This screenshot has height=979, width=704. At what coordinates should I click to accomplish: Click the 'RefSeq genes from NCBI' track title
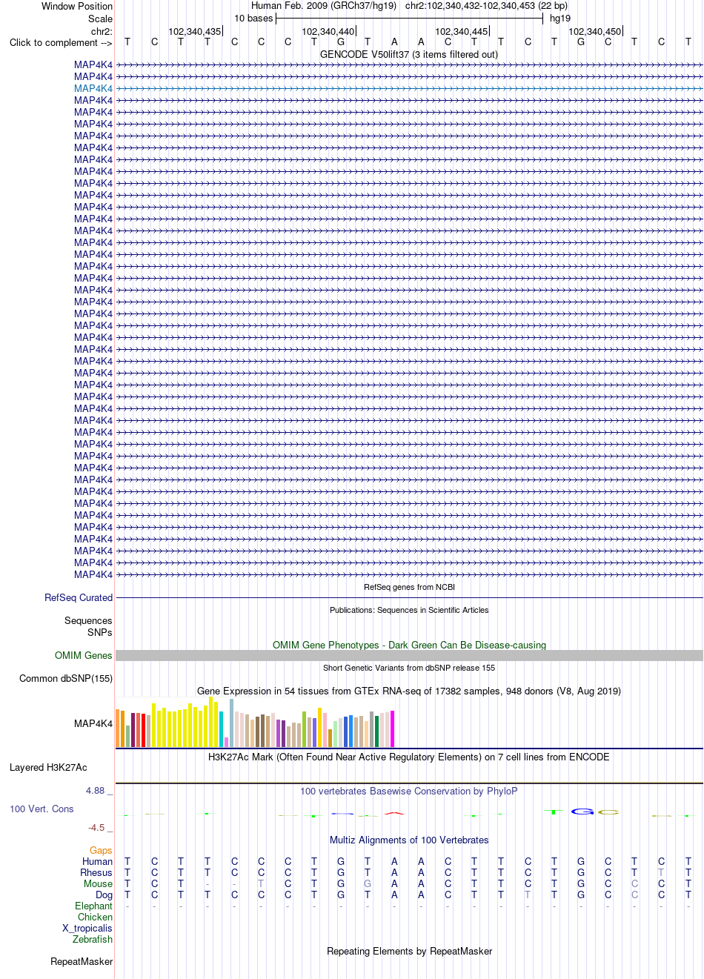tap(409, 587)
